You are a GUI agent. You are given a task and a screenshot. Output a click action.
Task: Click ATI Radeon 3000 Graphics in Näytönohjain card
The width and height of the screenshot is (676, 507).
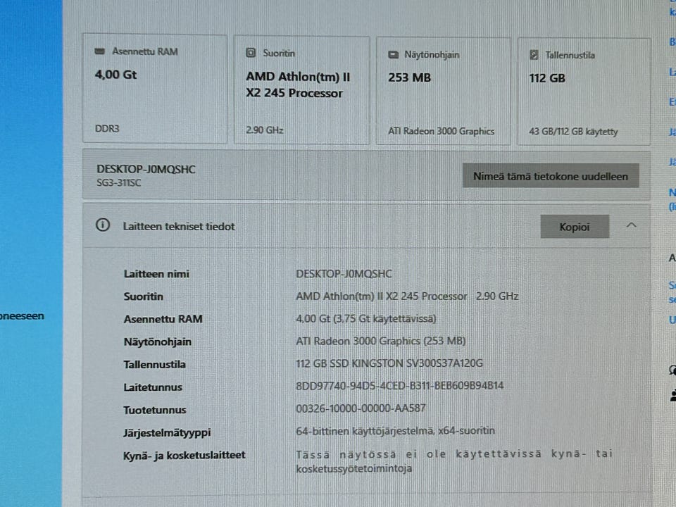pos(441,131)
